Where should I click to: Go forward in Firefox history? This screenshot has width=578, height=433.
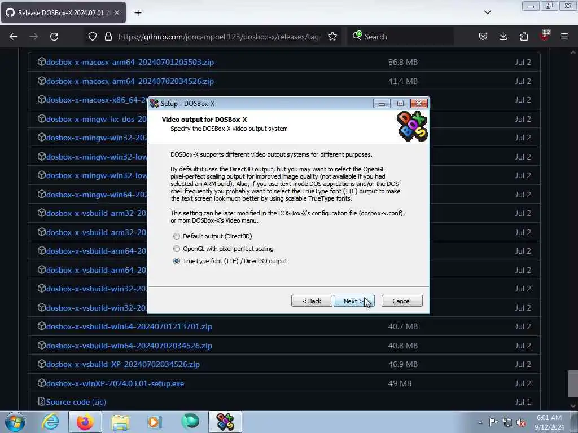(34, 37)
